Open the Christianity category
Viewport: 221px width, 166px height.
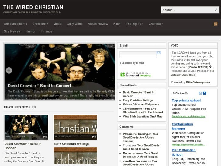pos(40,24)
